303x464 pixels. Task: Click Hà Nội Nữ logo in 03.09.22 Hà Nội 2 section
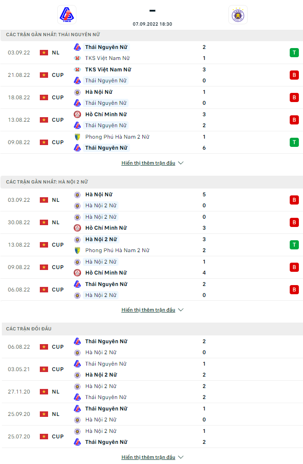(77, 194)
